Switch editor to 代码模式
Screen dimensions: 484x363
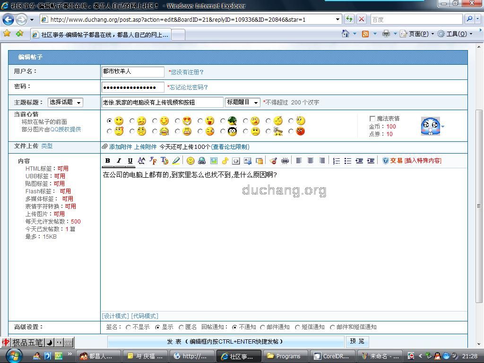coord(145,316)
